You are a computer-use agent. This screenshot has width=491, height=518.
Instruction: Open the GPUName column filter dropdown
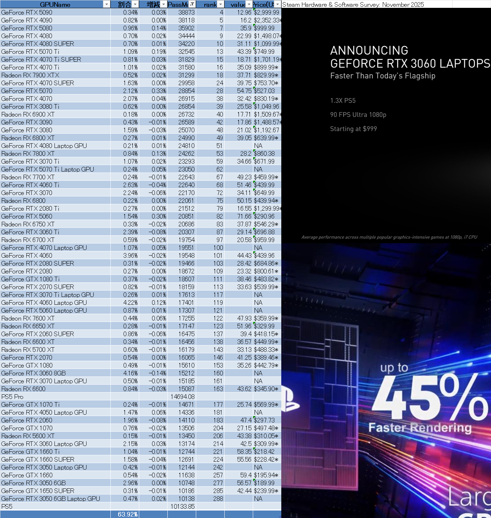106,4
